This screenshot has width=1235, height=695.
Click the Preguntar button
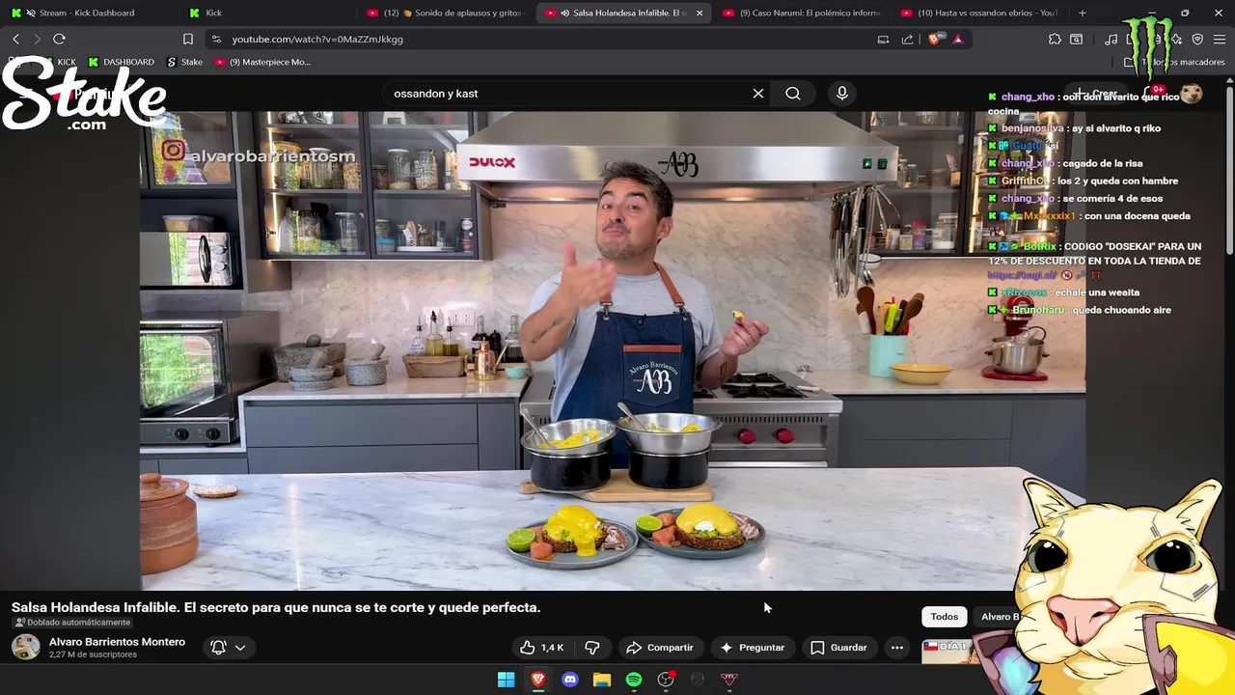[x=753, y=648]
